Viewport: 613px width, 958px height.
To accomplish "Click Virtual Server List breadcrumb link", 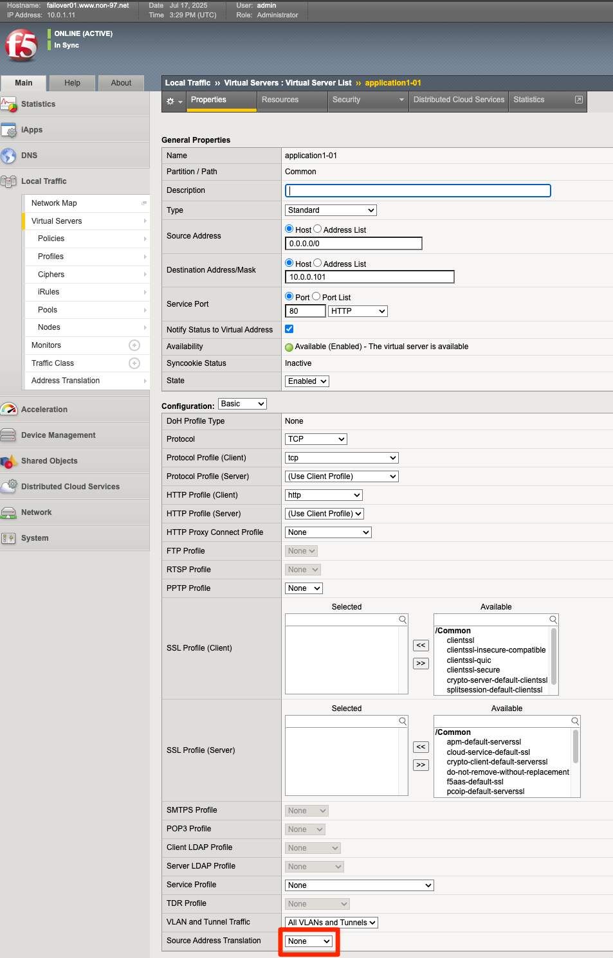I will click(x=318, y=83).
